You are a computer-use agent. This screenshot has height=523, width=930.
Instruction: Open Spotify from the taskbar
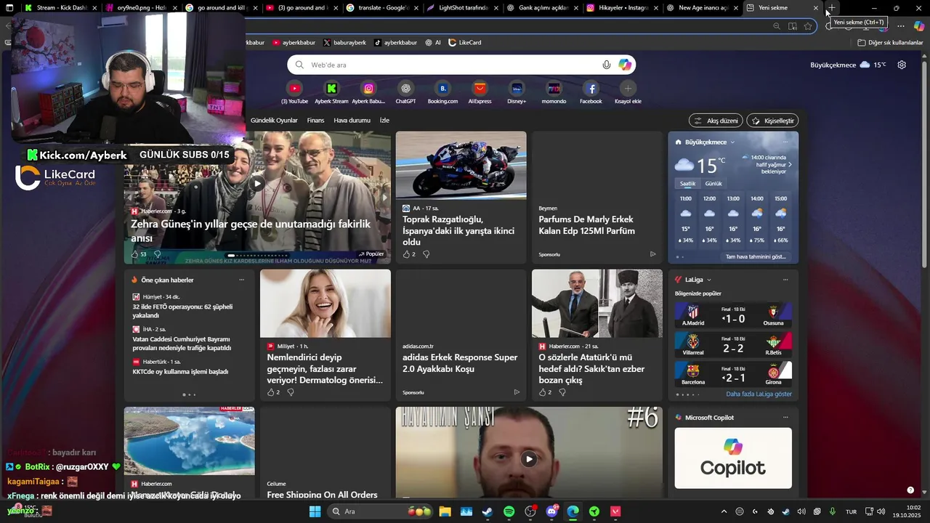pos(509,511)
